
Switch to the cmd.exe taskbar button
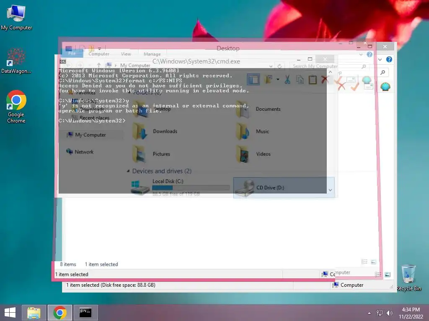85,313
